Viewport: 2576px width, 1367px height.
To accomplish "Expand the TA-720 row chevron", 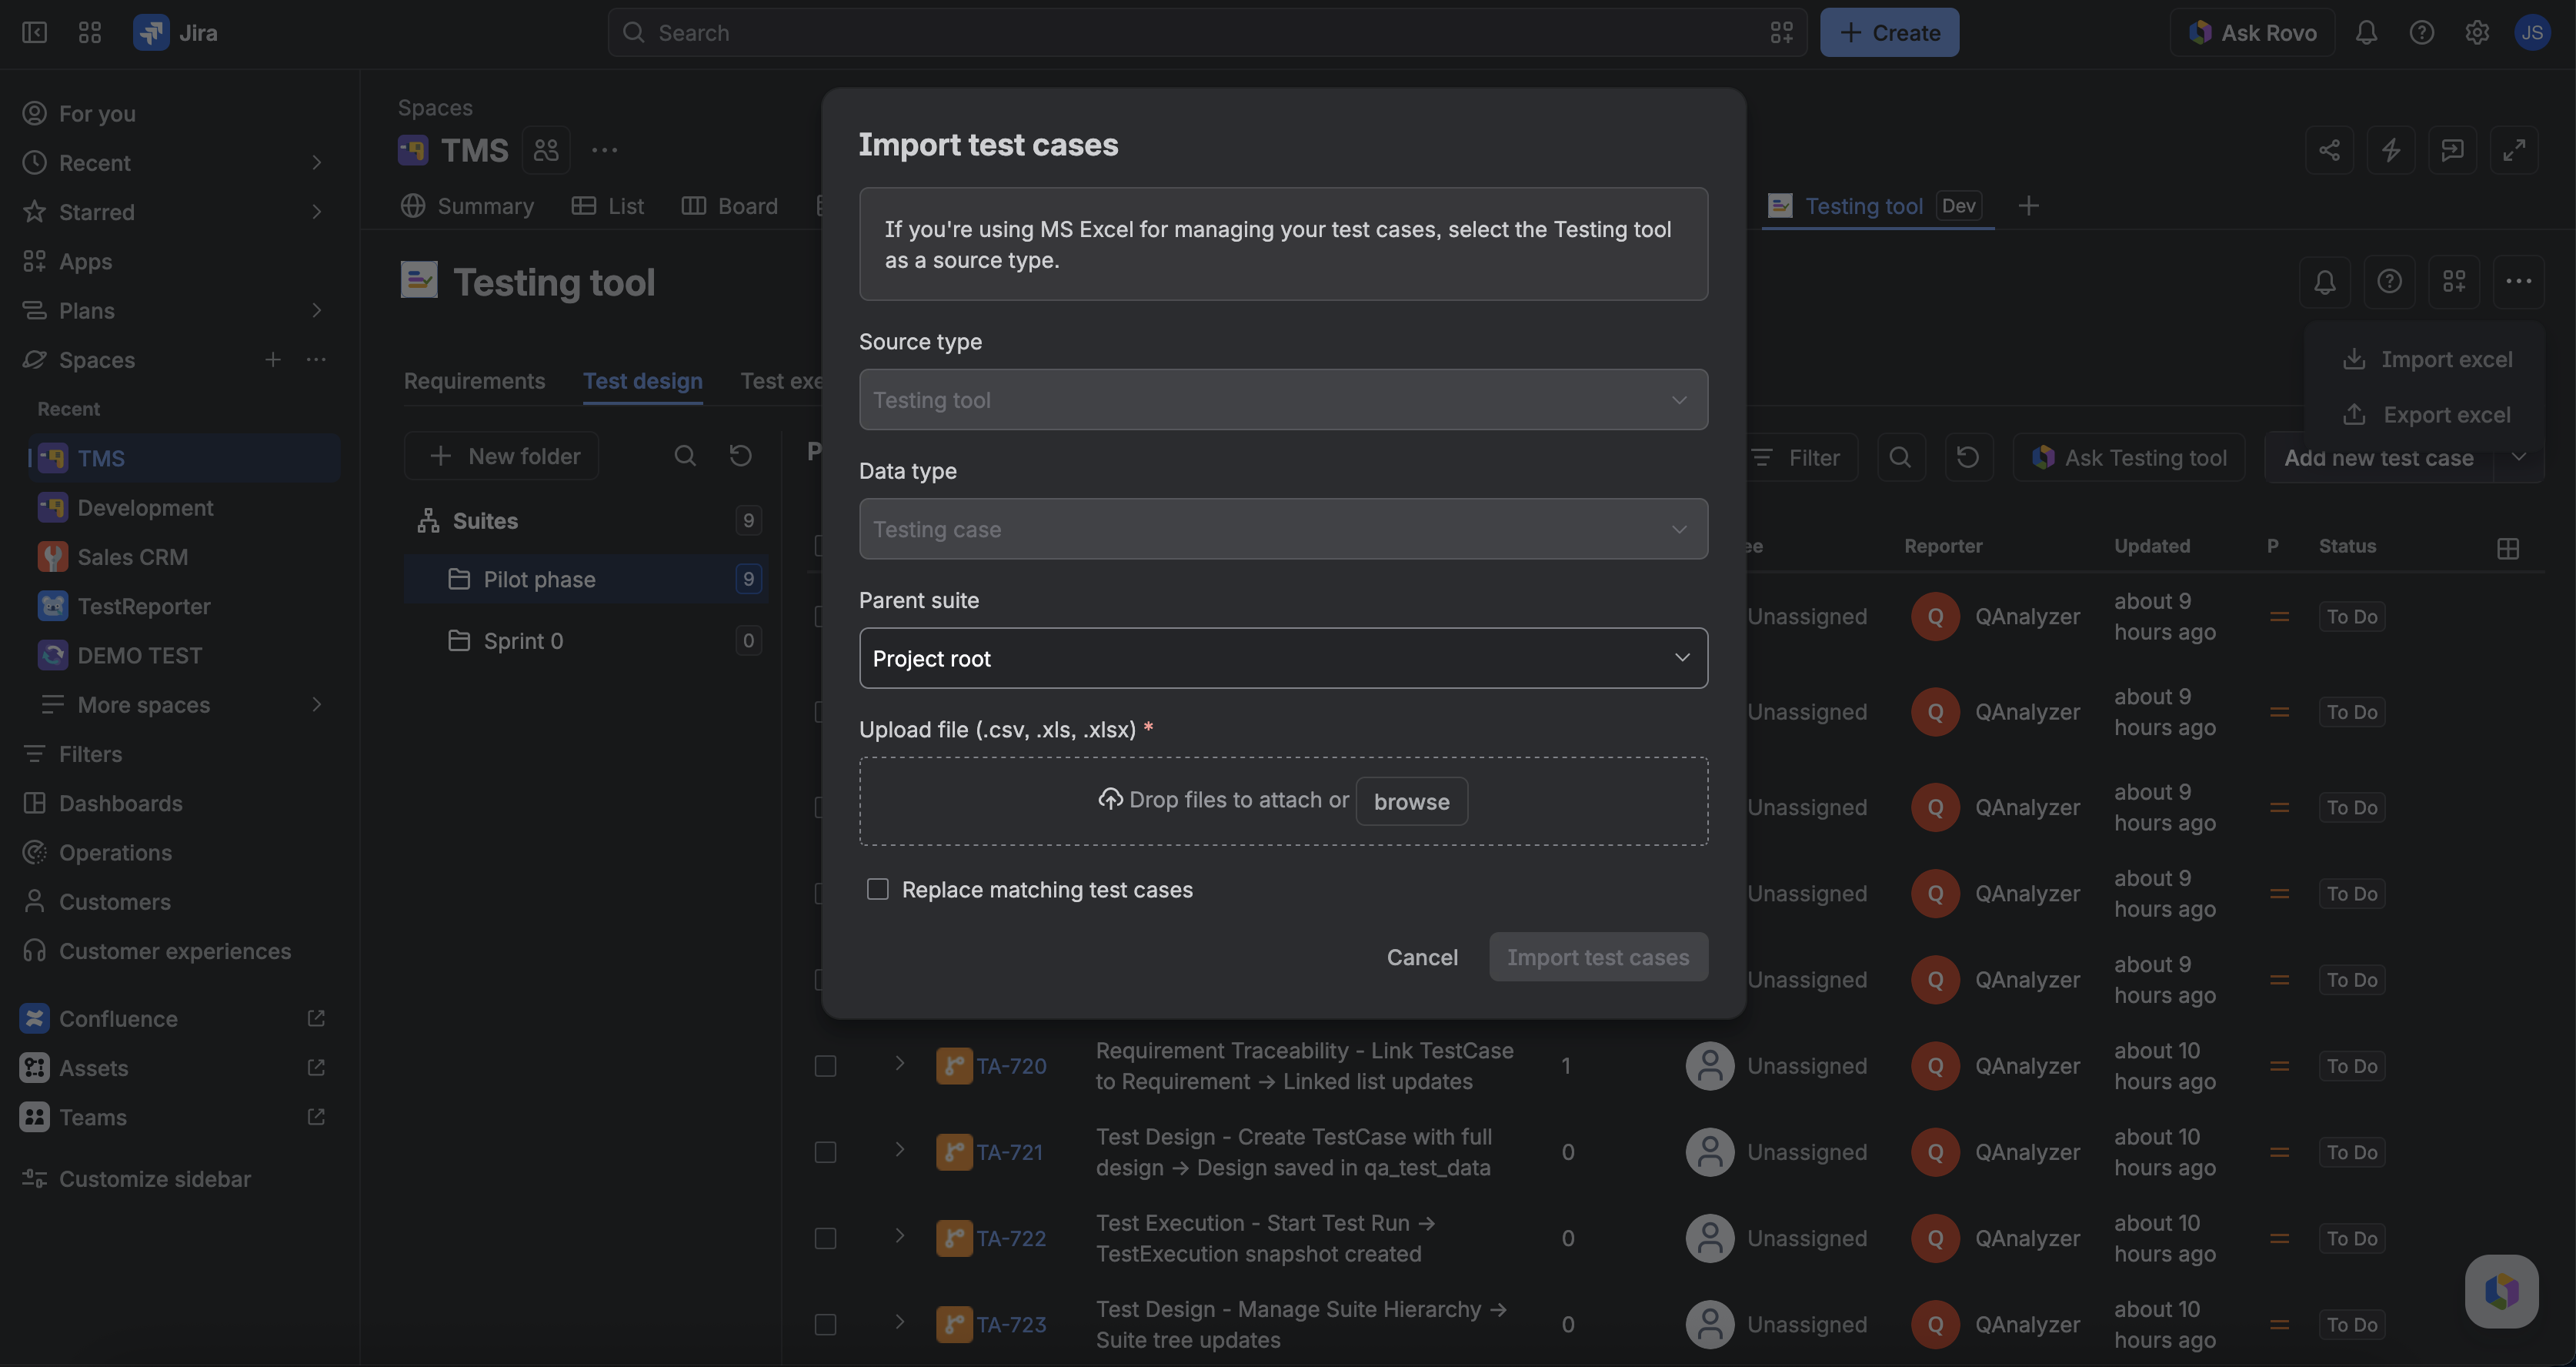I will [899, 1064].
